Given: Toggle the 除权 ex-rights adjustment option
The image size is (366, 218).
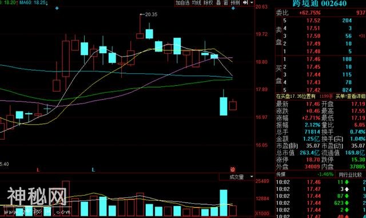Looking at the screenshot, I should pos(208,2).
